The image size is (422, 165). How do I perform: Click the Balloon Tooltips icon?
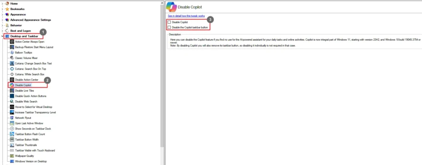click(x=12, y=52)
